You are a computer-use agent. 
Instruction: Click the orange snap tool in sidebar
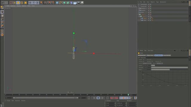[x=2, y=35]
